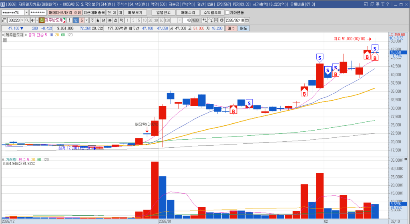This screenshot has height=224, width=410.
Task: Toggle the 일 daily period button
Action: tap(75, 20)
